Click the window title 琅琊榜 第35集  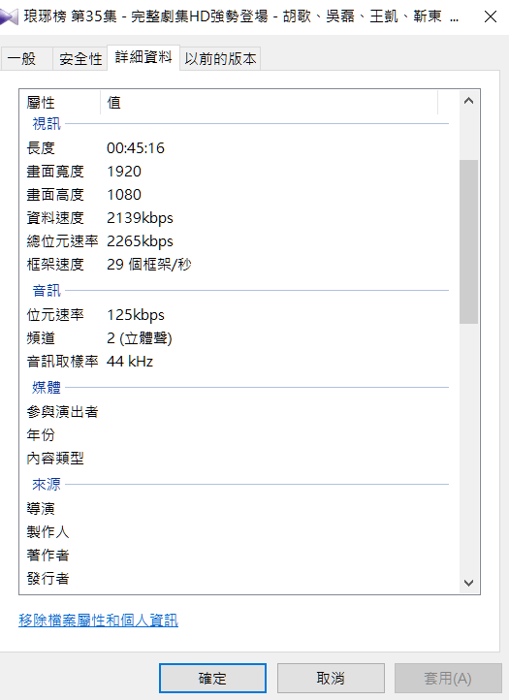[x=71, y=16]
